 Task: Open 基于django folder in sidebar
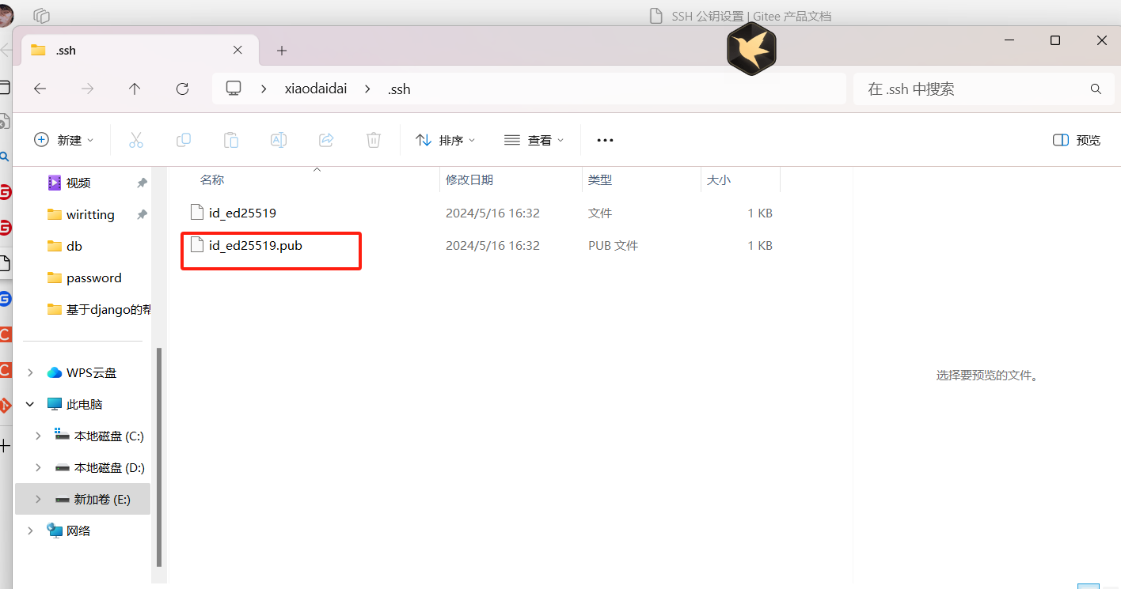coord(108,309)
